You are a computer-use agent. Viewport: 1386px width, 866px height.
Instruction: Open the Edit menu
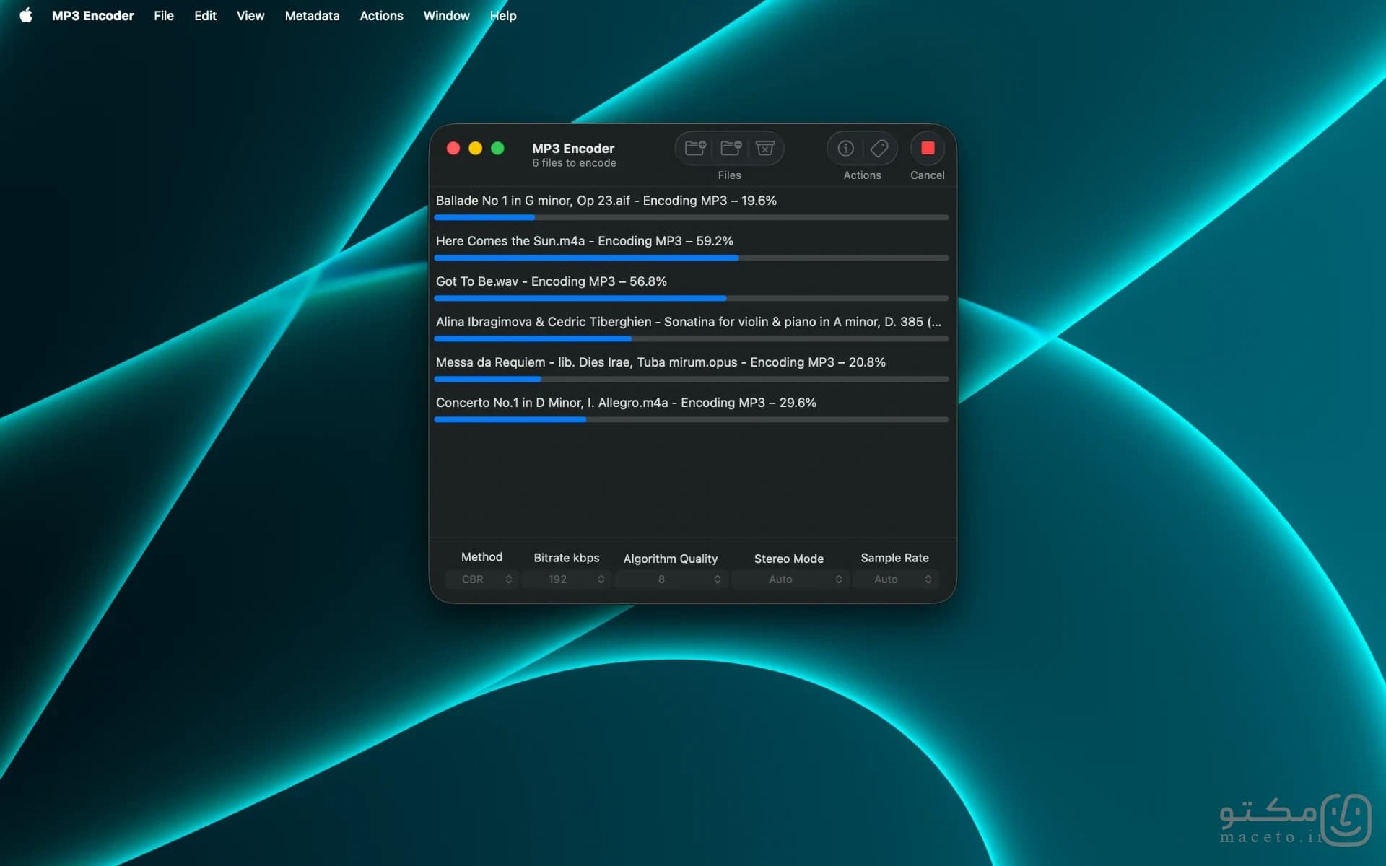point(205,15)
